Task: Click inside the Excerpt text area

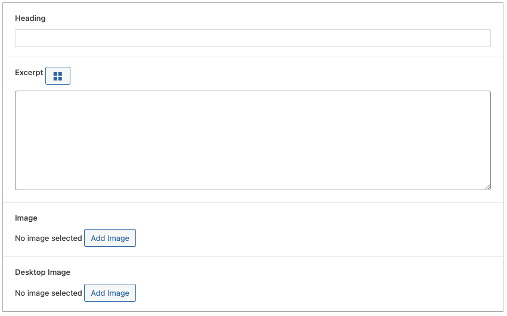Action: (x=252, y=140)
